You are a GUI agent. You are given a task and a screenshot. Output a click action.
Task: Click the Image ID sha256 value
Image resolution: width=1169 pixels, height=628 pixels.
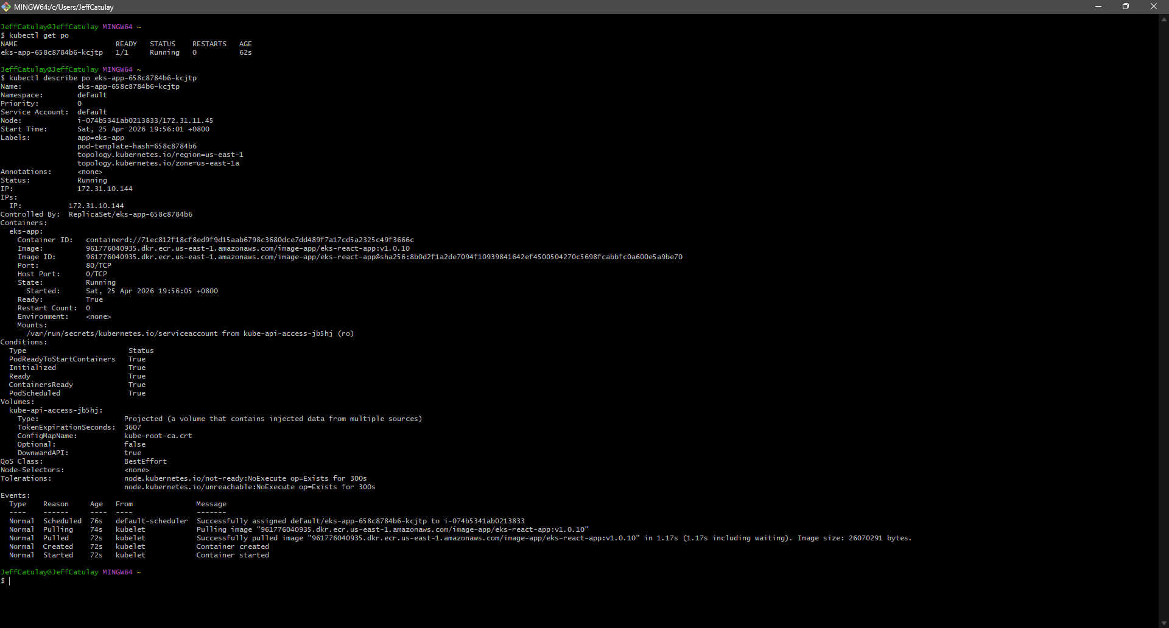click(x=384, y=257)
